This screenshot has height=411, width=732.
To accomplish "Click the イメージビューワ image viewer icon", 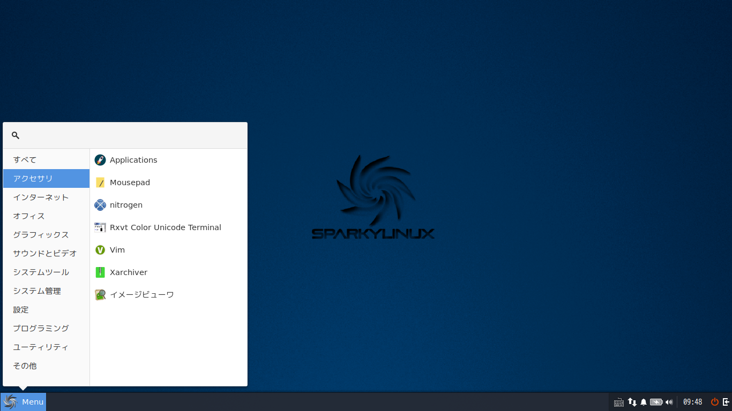I will tap(100, 295).
